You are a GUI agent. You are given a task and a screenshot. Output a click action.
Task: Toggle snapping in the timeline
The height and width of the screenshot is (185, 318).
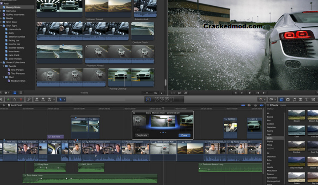click(261, 105)
